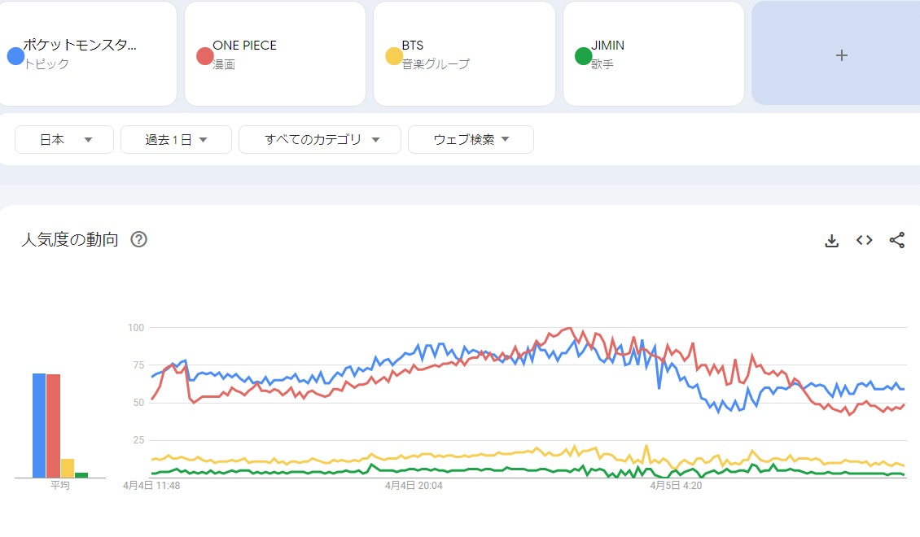Image resolution: width=920 pixels, height=537 pixels.
Task: Click the blue average bar in 平均 chart
Action: pyautogui.click(x=38, y=426)
